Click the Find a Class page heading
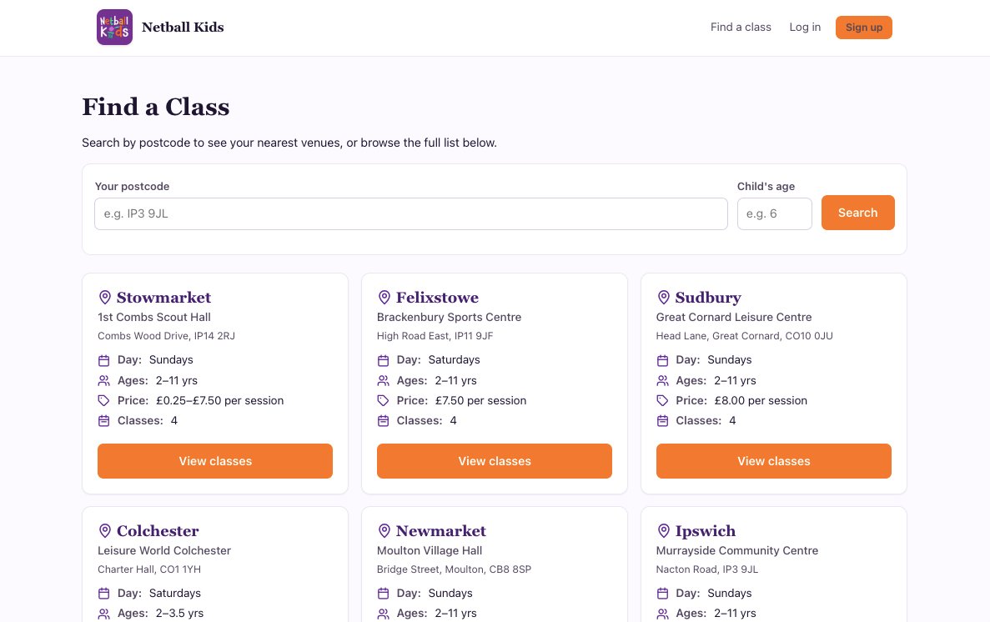Image resolution: width=990 pixels, height=622 pixels. click(x=156, y=107)
